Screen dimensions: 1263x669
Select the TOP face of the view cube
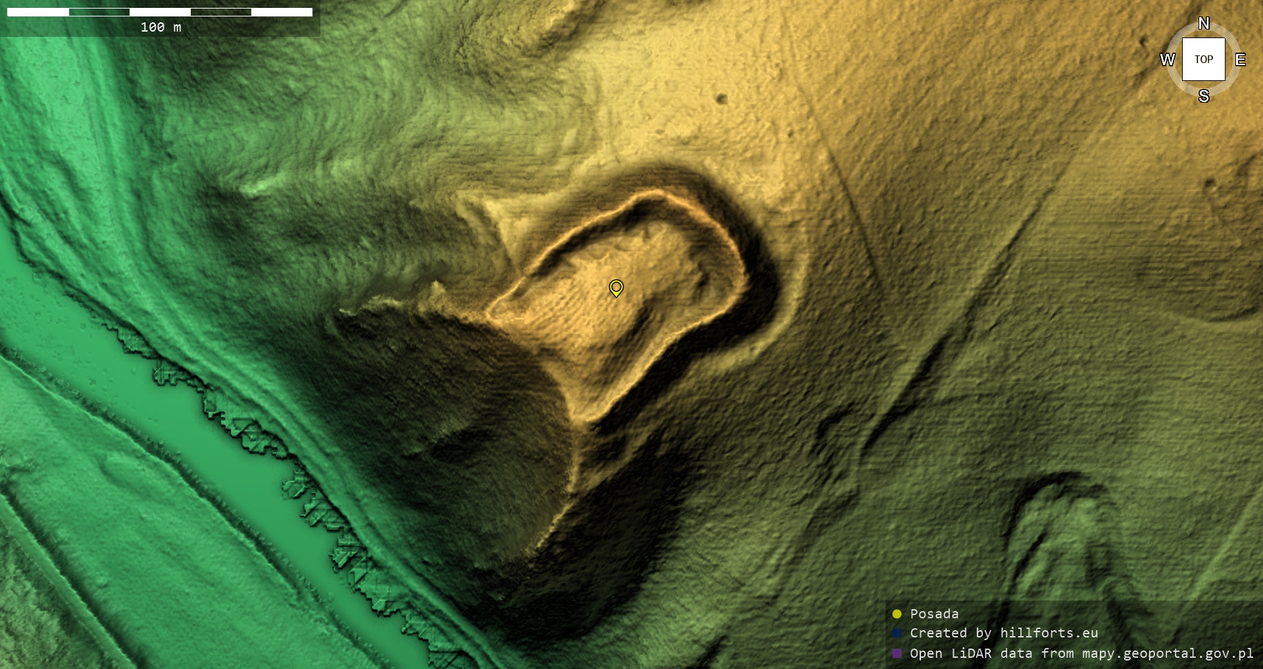(x=1203, y=59)
